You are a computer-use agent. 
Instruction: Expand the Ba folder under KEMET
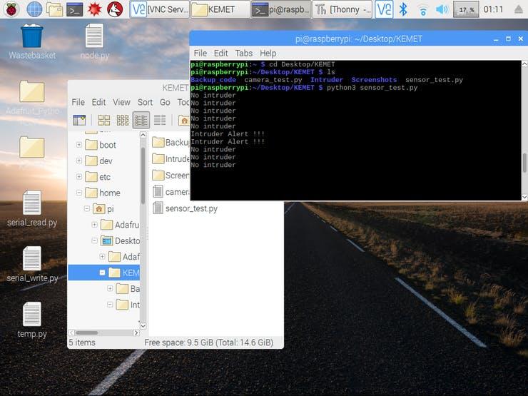(x=110, y=288)
